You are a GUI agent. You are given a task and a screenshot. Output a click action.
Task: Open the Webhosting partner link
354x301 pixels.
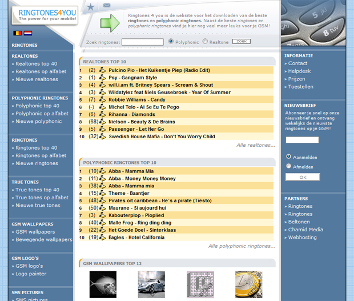point(302,238)
